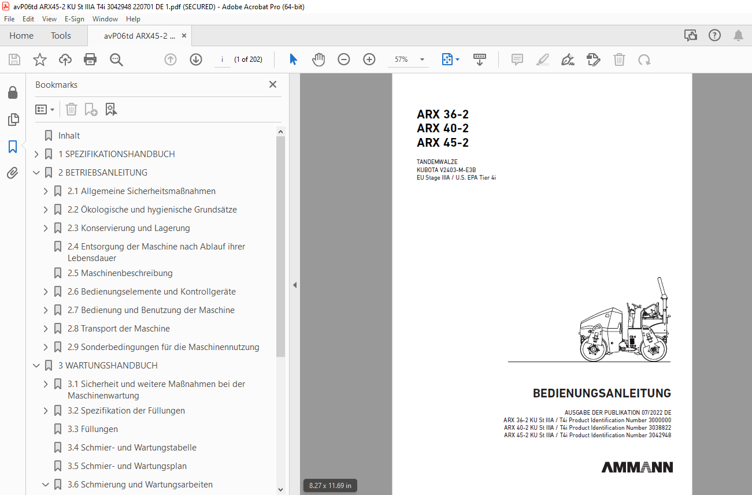Expand 3.2 Spezifikation der Füllungen
The width and height of the screenshot is (752, 495).
coord(46,411)
